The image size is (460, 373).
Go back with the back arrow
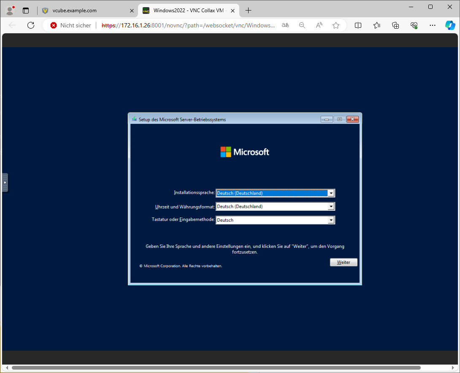click(12, 25)
